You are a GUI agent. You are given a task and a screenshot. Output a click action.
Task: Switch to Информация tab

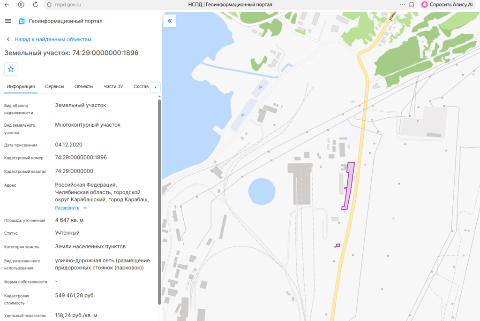pos(21,87)
